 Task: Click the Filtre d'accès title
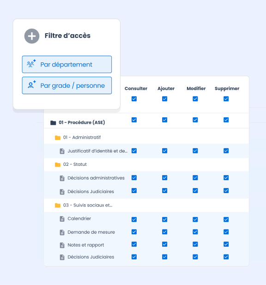pos(67,36)
